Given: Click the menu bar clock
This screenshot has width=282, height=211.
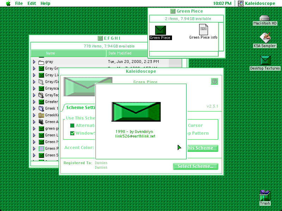Looking at the screenshot, I should pos(222,4).
